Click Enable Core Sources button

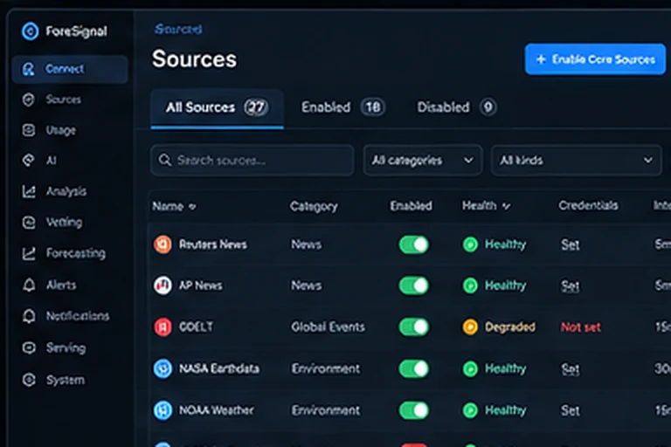coord(595,59)
